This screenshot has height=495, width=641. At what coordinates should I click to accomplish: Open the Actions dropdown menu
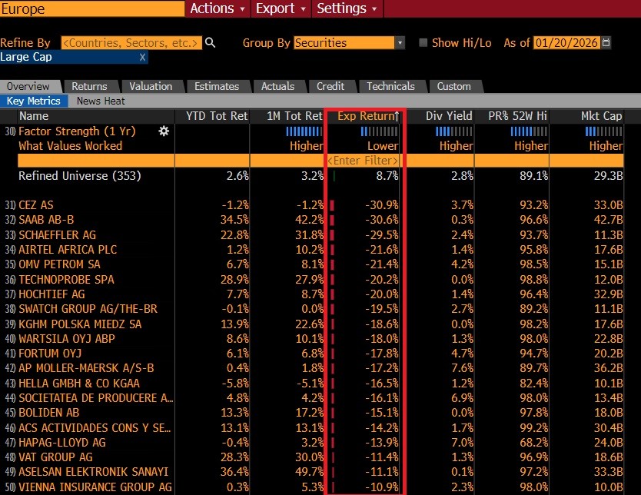coord(218,8)
